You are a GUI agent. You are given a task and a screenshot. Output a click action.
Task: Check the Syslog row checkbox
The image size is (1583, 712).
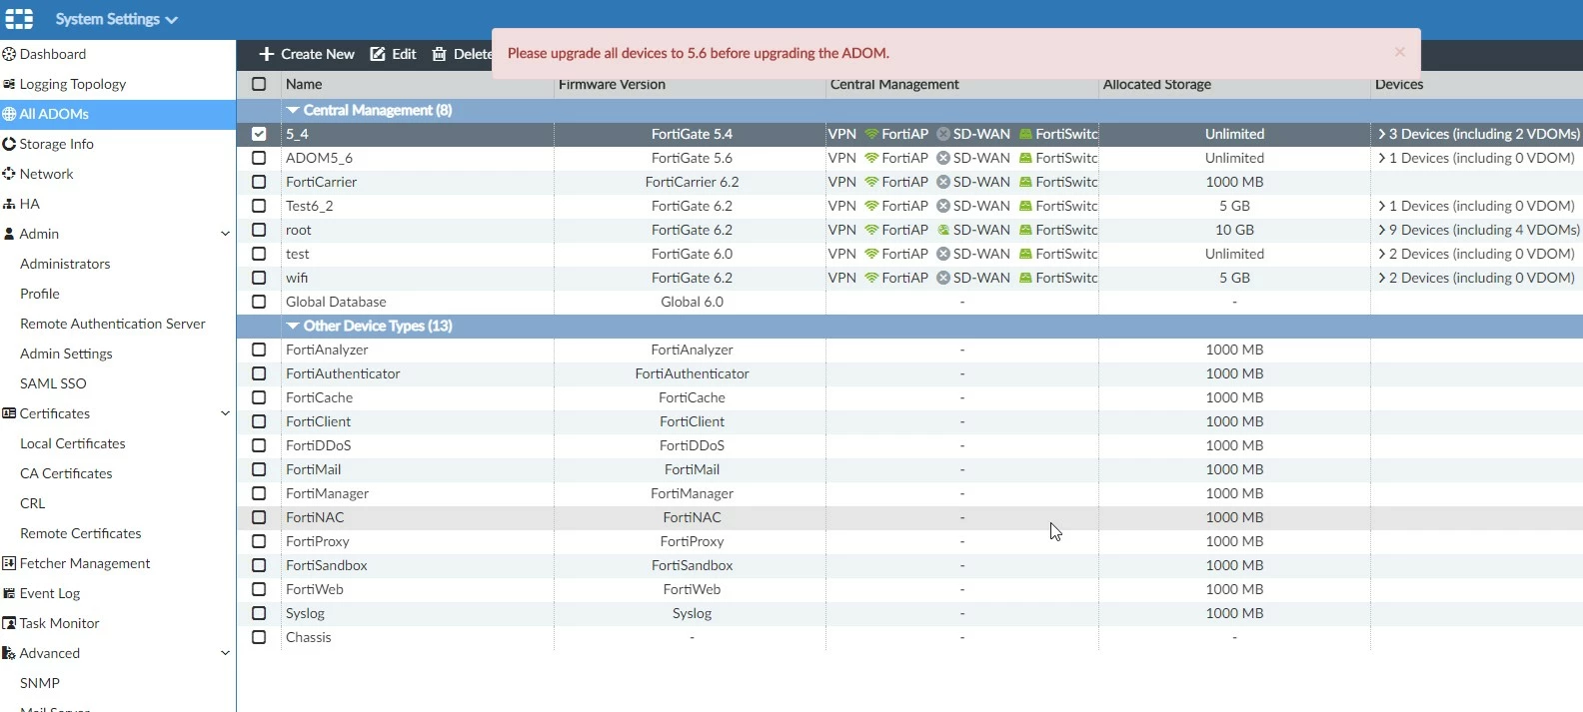[259, 613]
